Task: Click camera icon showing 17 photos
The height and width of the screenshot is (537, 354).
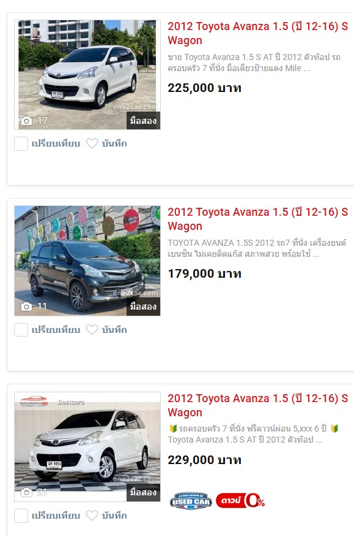Action: (26, 121)
